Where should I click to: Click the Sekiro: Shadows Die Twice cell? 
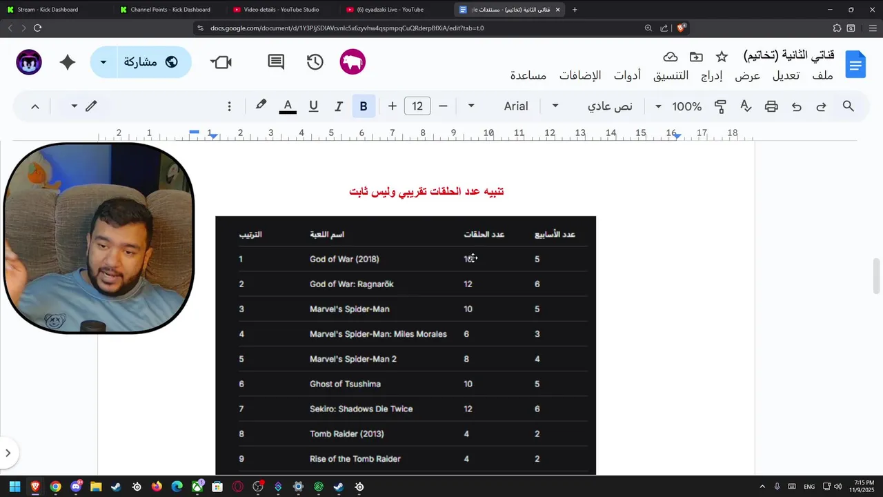tap(361, 409)
